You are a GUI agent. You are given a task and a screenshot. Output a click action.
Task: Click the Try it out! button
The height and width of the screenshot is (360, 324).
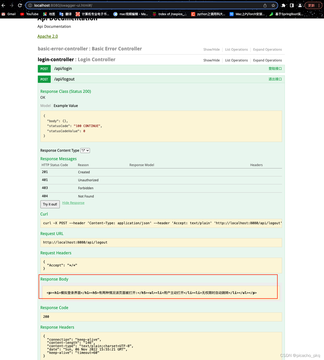[x=50, y=204]
